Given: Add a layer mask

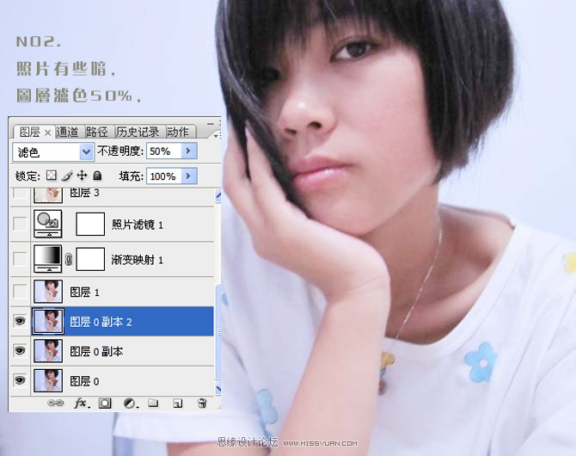Looking at the screenshot, I should coord(105,404).
